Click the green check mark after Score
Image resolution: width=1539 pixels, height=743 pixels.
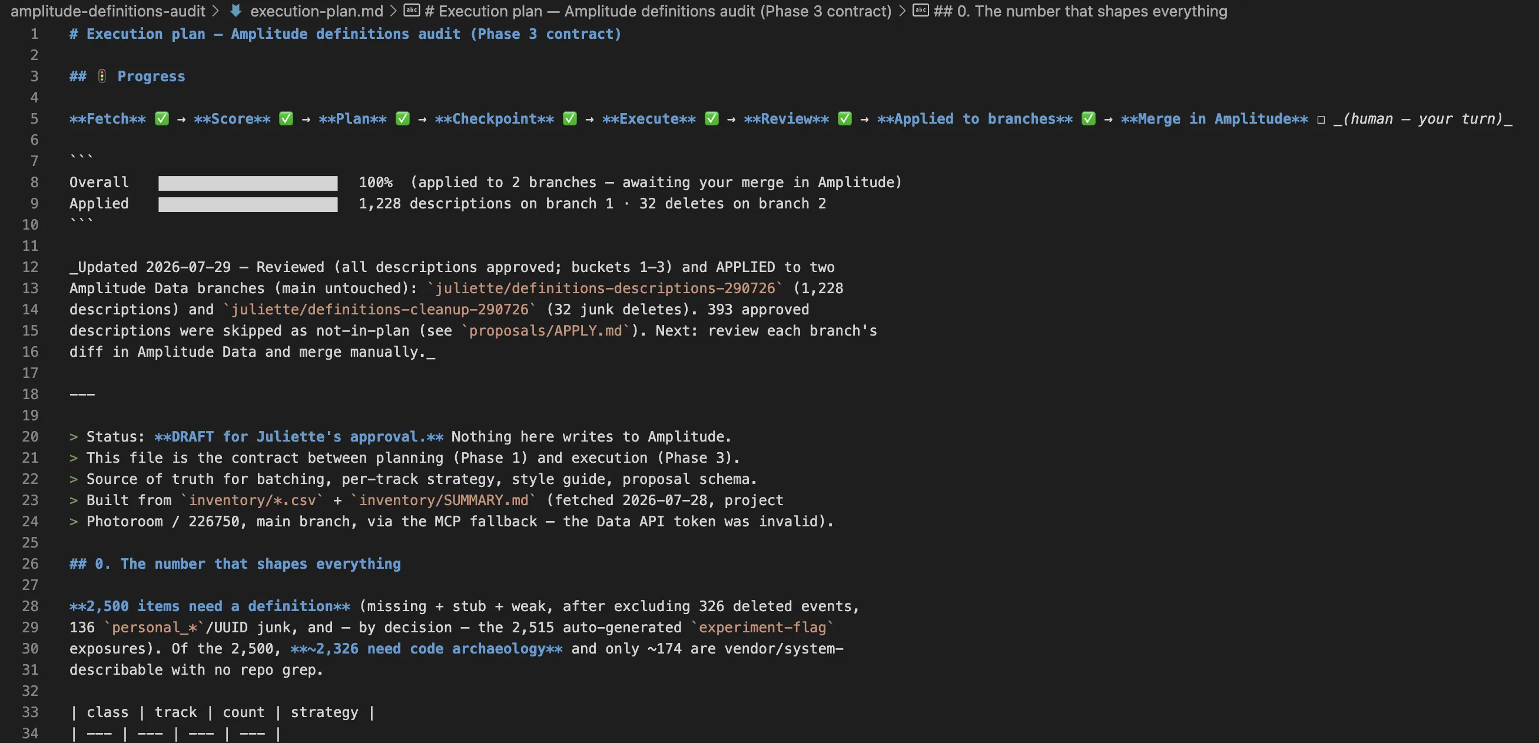click(x=286, y=118)
